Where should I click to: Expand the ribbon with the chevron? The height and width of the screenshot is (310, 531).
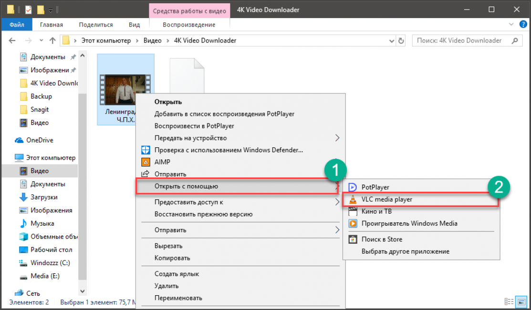coord(511,24)
